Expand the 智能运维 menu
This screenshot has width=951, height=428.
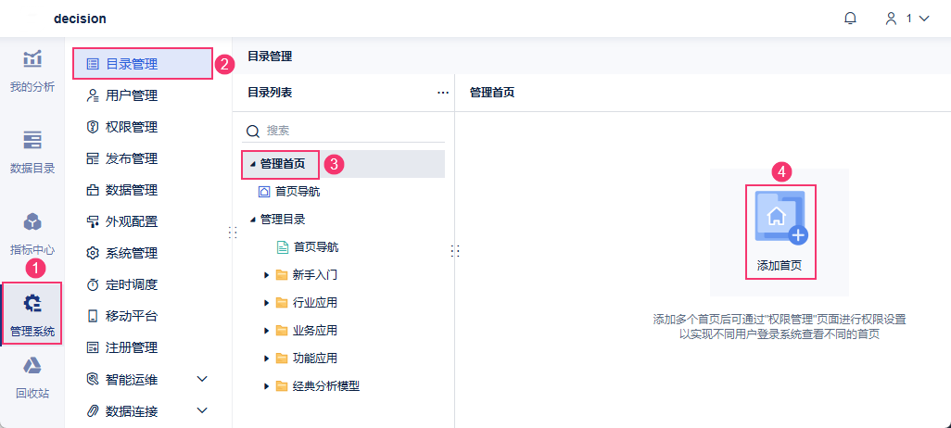pos(202,379)
